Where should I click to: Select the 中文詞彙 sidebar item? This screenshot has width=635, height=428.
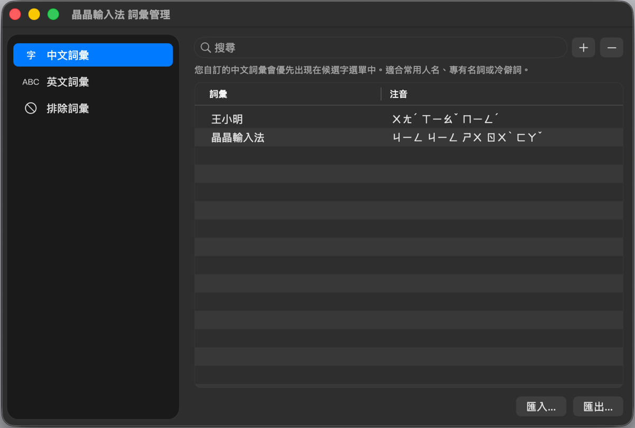[93, 55]
